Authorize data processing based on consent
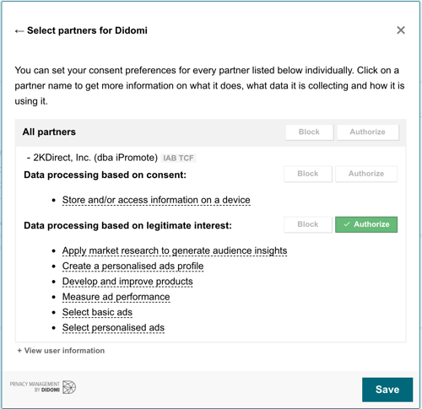 click(366, 174)
